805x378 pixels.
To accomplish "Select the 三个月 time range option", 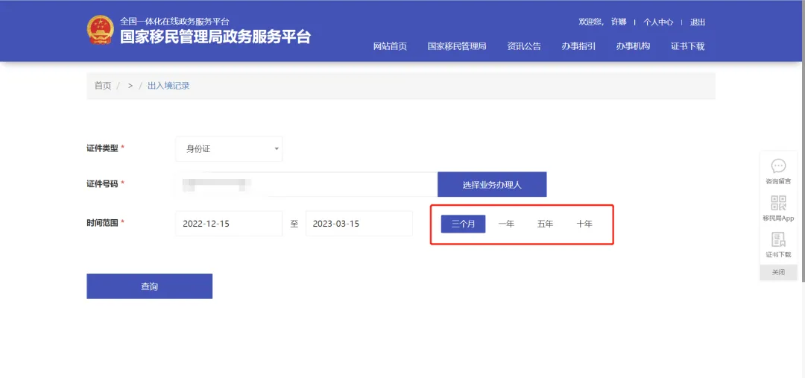I will point(463,224).
